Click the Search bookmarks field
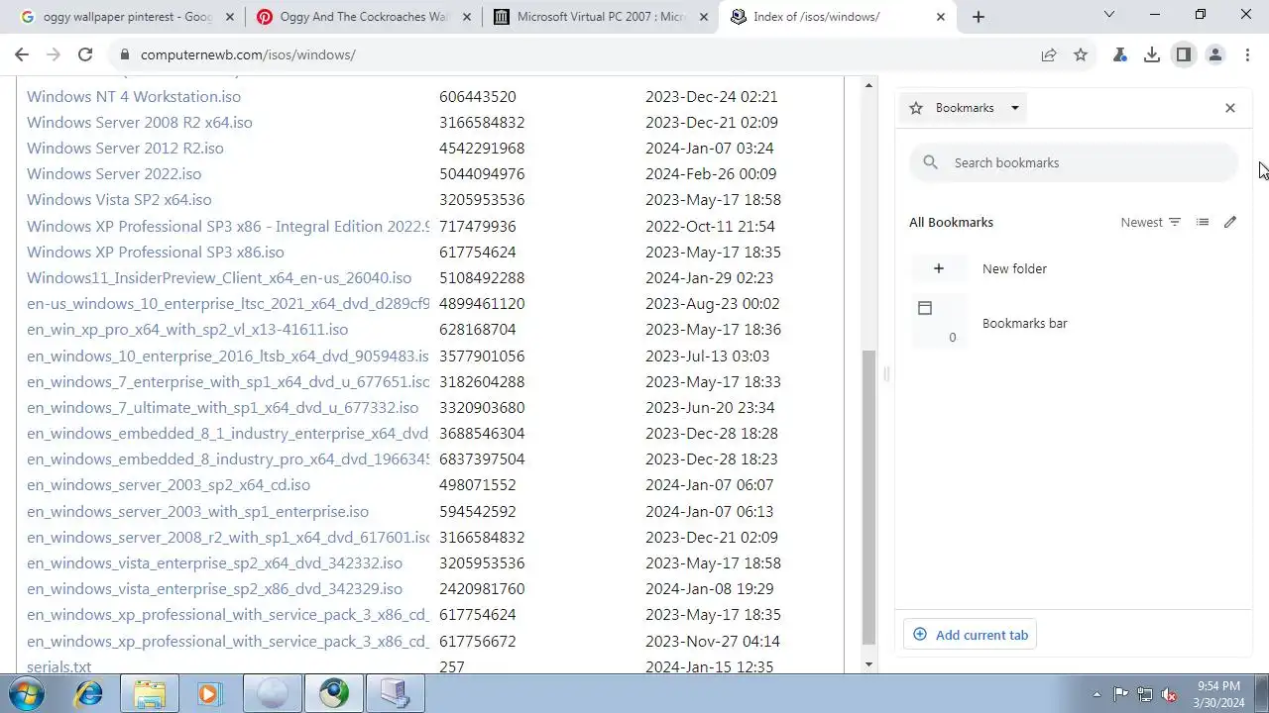This screenshot has height=713, width=1269. [x=1074, y=162]
